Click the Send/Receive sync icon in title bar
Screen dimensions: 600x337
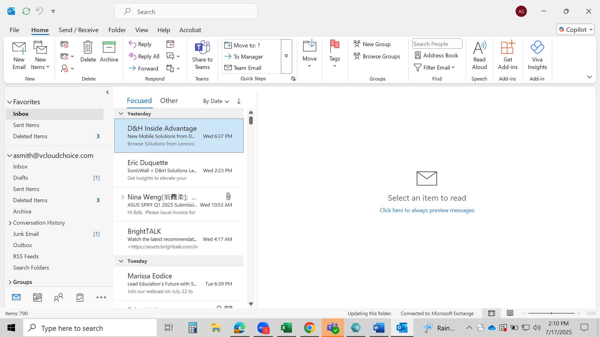(26, 11)
